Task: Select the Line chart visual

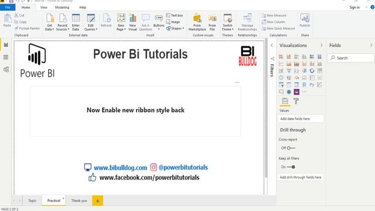Action: (x=281, y=64)
